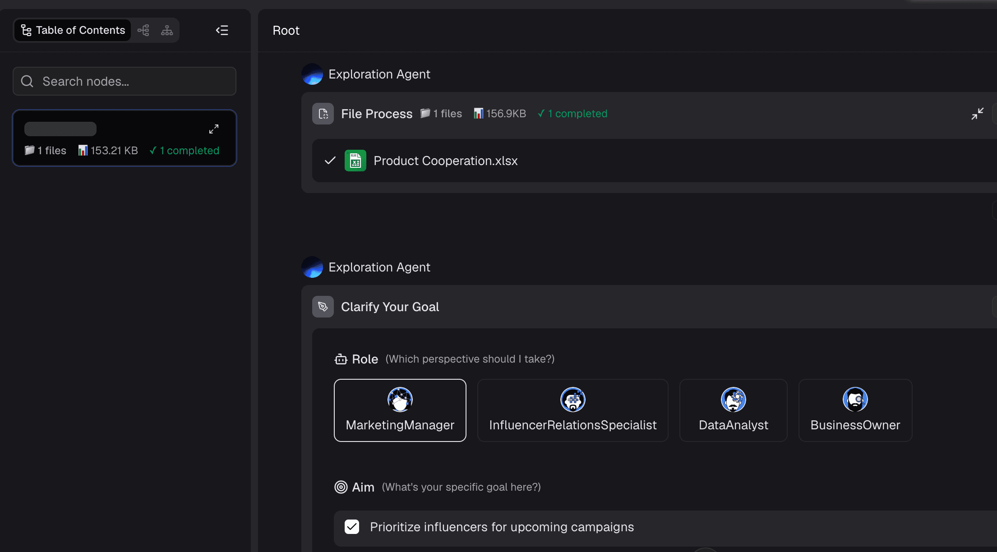Viewport: 997px width, 552px height.
Task: Choose the InfluencerRelationsSpecialist role
Action: point(573,410)
